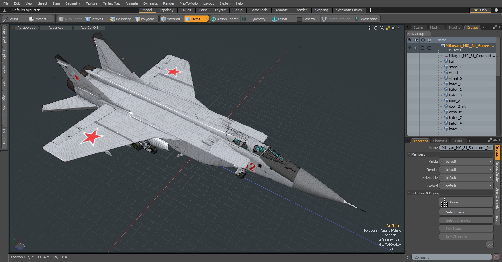Open the Groups panel tab dropdown arrow
Screen dimensions: 502x262
pyautogui.click(x=483, y=28)
